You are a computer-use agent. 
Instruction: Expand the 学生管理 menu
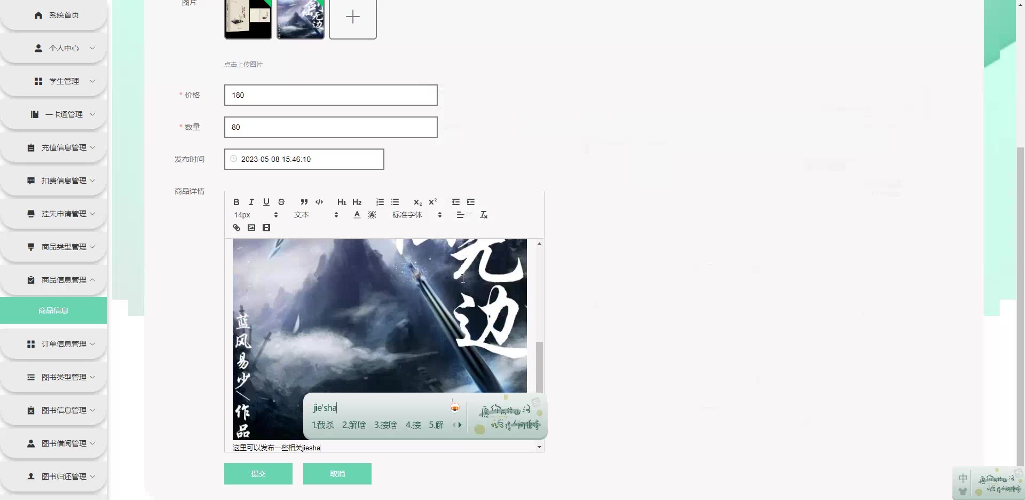[53, 81]
